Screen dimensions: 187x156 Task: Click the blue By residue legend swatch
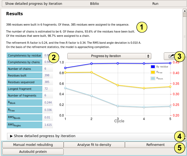(153, 67)
